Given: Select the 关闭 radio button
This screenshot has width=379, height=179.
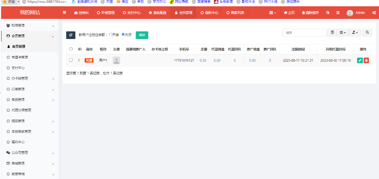Looking at the screenshot, I should [123, 35].
